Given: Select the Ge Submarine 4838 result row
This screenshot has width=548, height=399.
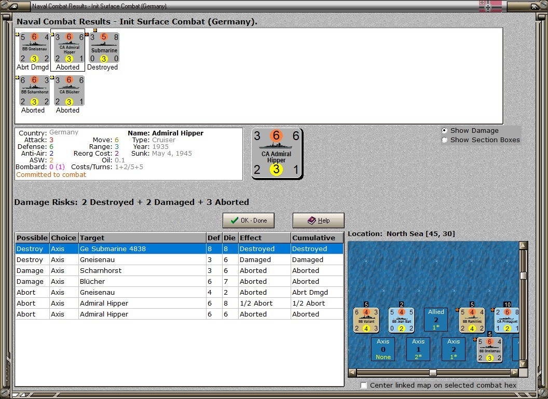Looking at the screenshot, I should 179,249.
